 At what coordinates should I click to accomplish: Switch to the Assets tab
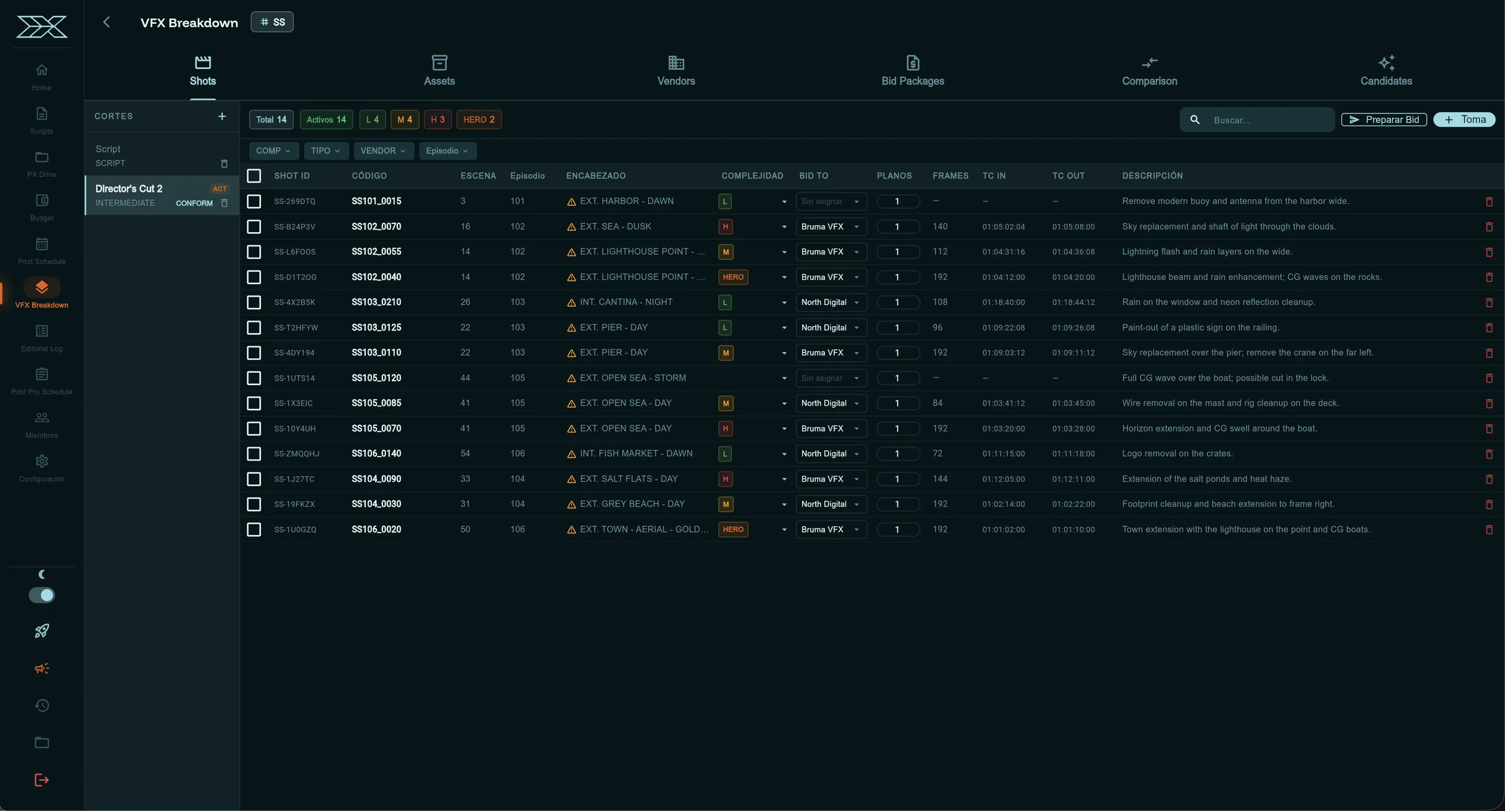tap(439, 71)
